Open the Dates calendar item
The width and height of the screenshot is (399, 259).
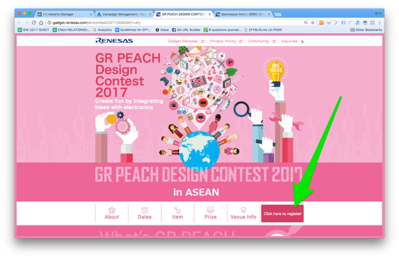coord(145,213)
